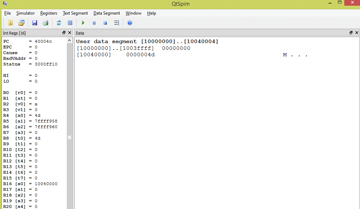This screenshot has width=360, height=209.
Task: Stop the running program
Action: pyautogui.click(x=105, y=23)
